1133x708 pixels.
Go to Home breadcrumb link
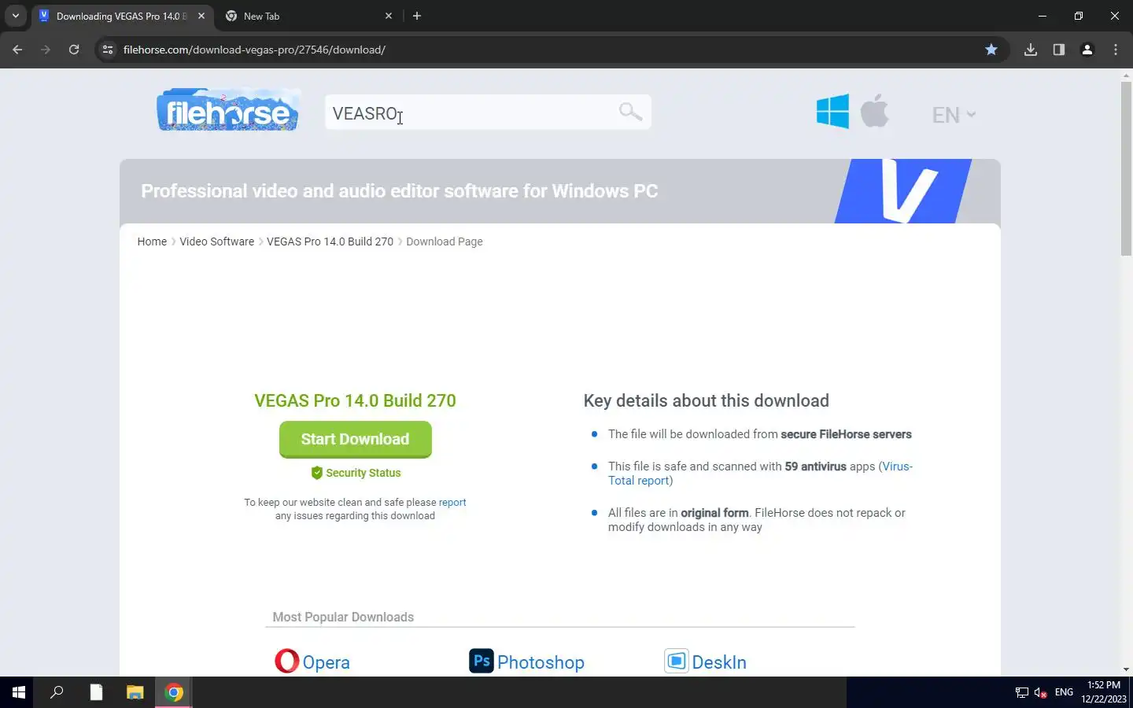(x=152, y=242)
